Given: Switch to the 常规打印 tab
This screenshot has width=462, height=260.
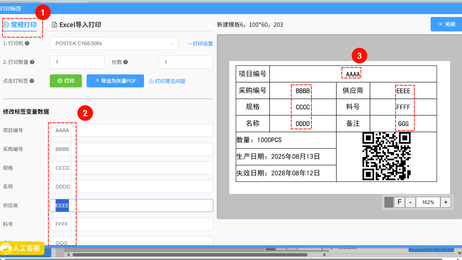Looking at the screenshot, I should [20, 25].
